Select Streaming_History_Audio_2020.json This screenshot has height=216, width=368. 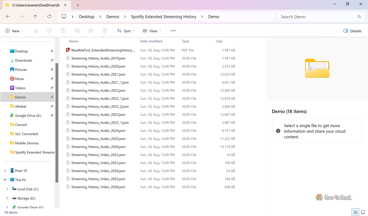[98, 66]
